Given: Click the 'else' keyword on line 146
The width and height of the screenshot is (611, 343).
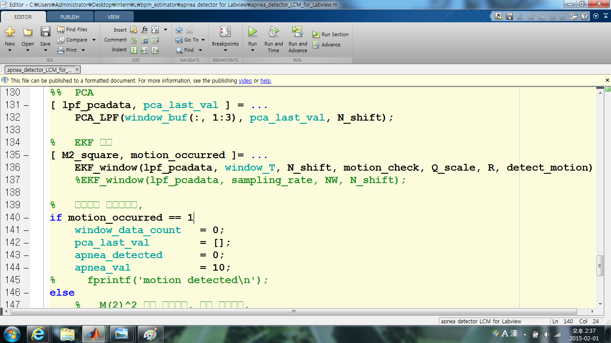Looking at the screenshot, I should coord(62,293).
